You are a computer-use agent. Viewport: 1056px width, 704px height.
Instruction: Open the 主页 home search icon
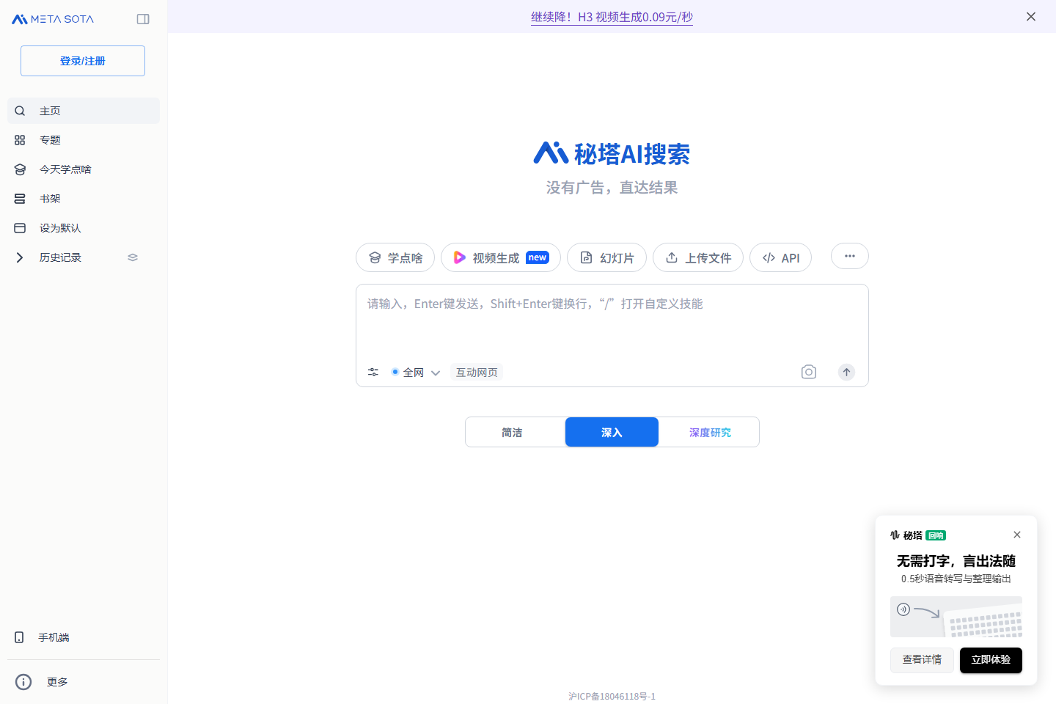20,111
